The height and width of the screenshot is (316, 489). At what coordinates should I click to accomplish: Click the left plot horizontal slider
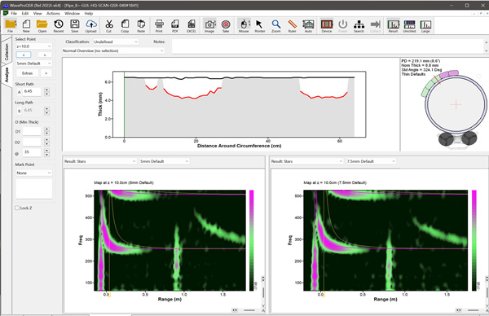click(x=249, y=310)
